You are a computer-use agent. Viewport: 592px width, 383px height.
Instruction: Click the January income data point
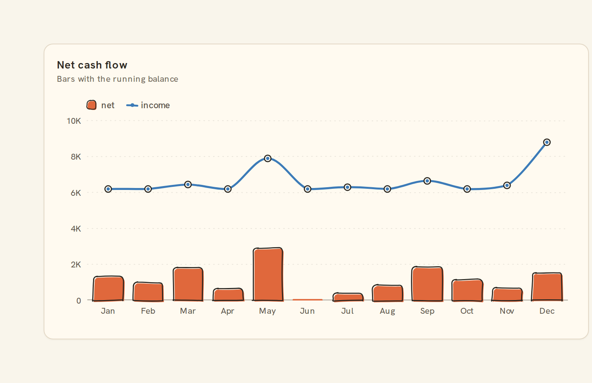click(108, 189)
